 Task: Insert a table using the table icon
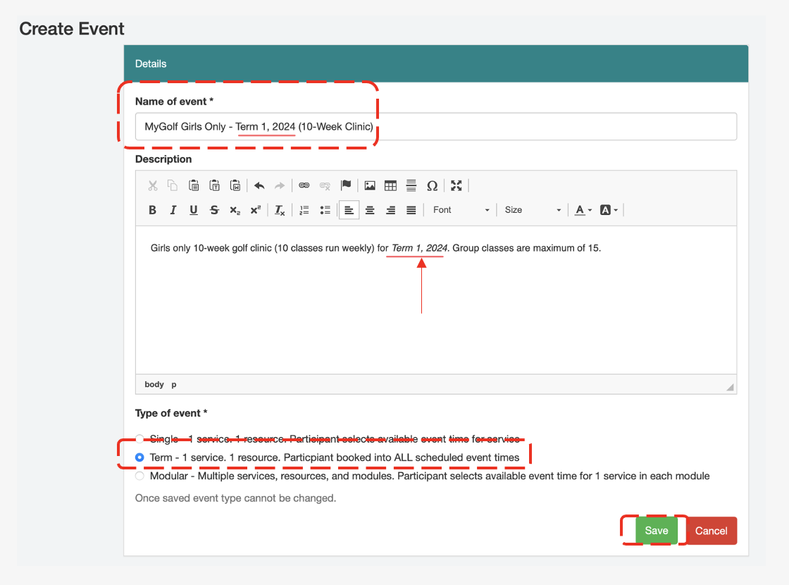pos(390,186)
